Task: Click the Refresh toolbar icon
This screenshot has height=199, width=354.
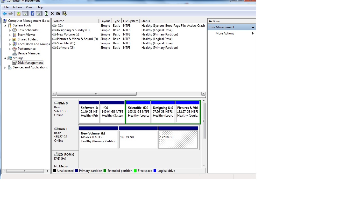Action: tap(46, 13)
